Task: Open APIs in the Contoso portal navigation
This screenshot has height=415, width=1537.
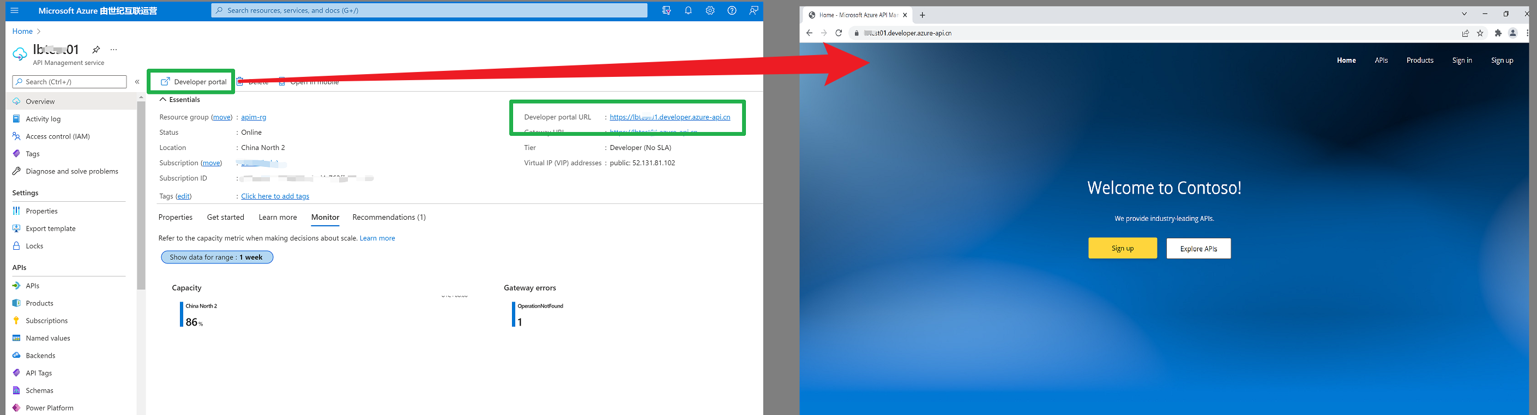Action: 1381,61
